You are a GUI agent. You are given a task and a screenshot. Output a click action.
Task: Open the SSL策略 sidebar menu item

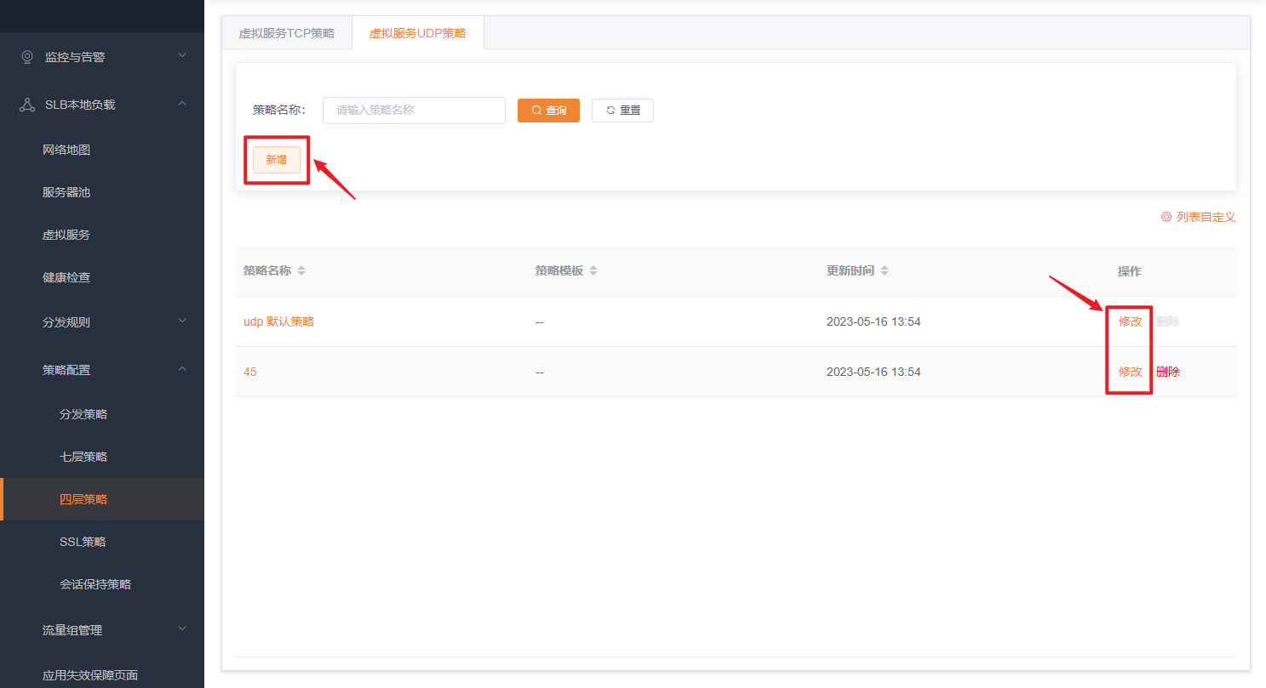click(83, 542)
